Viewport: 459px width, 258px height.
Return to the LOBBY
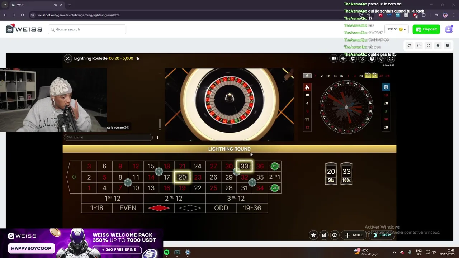(382, 235)
